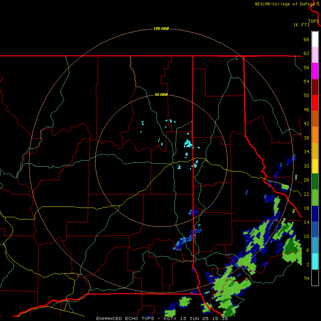Pick the white swatch in the legend
The width and height of the screenshot is (321, 321).
click(x=315, y=39)
